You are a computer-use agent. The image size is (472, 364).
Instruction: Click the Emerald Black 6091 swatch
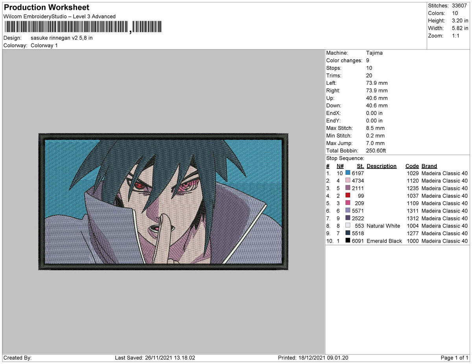(348, 241)
